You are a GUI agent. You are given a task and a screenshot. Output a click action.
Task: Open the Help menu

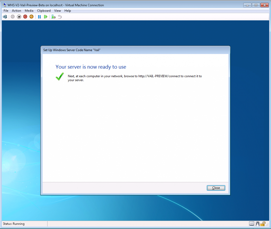click(x=67, y=11)
